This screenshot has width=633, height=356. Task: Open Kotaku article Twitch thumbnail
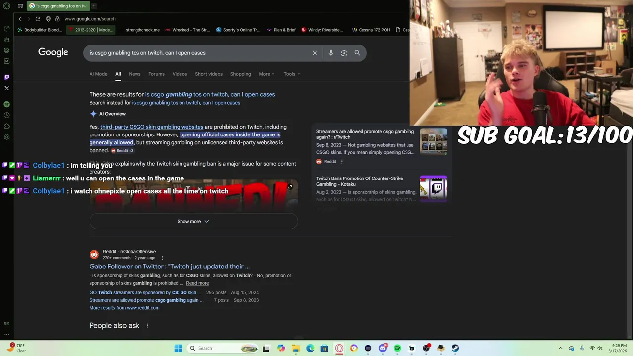[433, 188]
